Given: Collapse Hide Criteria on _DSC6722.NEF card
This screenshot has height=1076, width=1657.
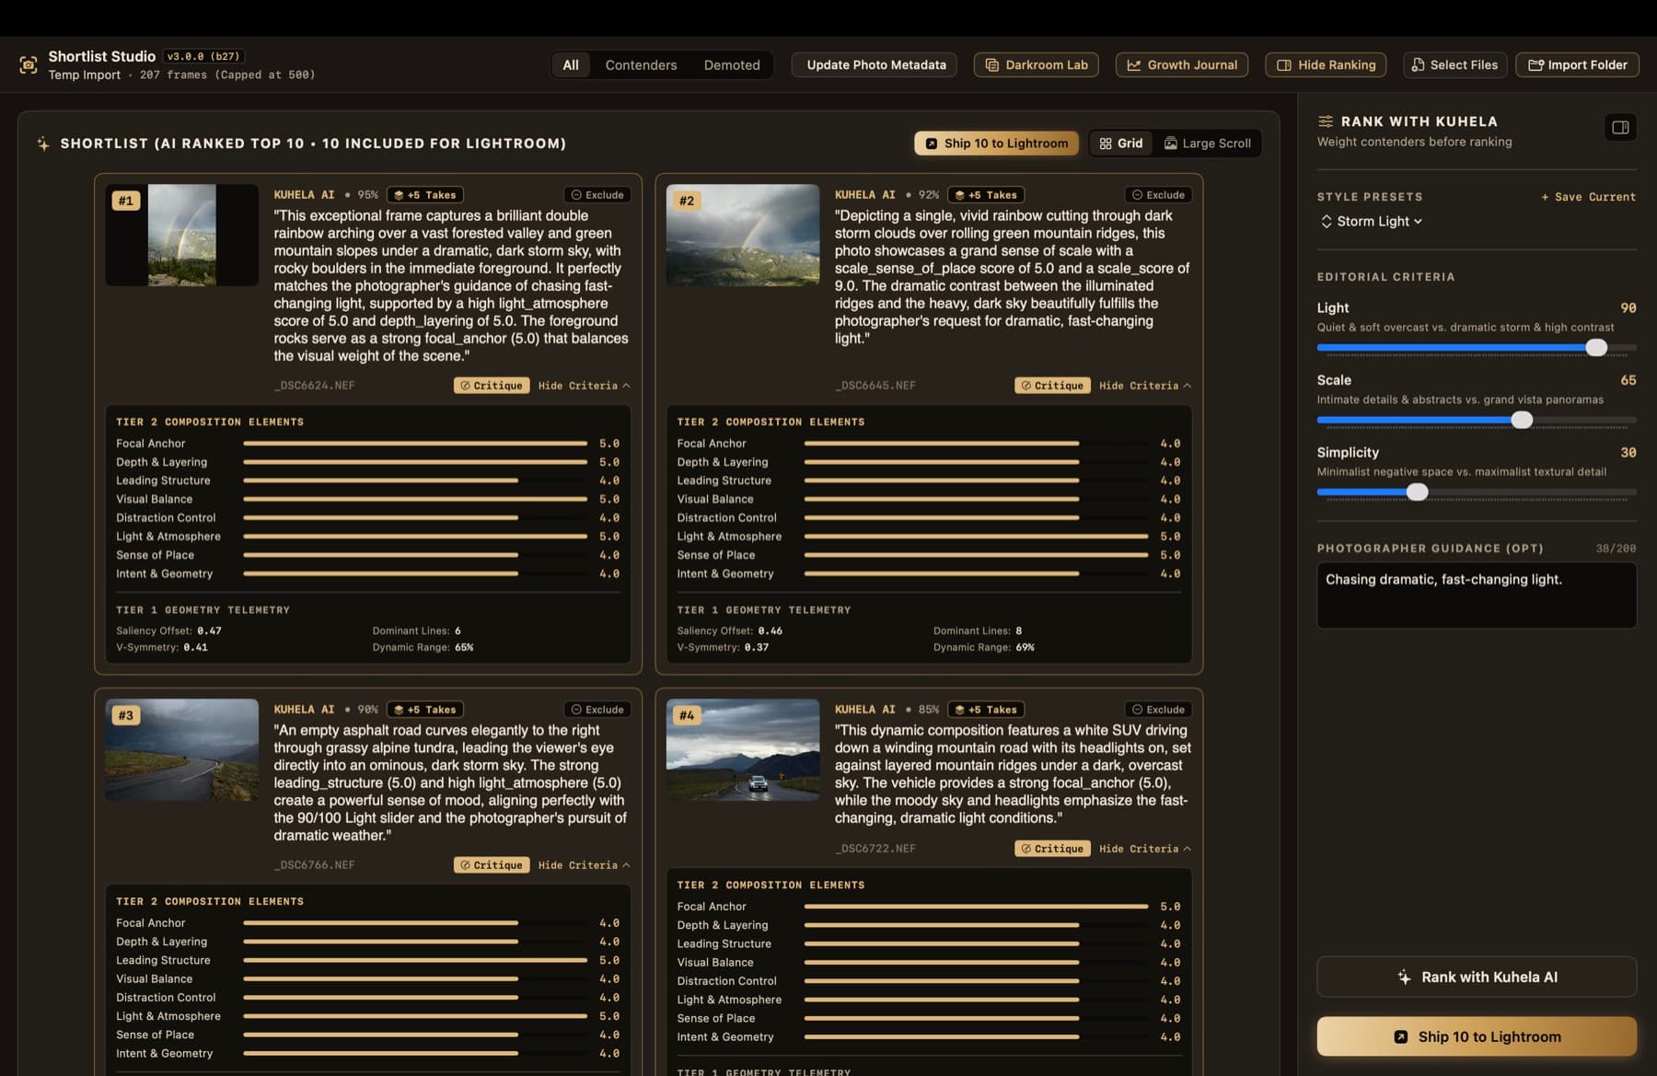Looking at the screenshot, I should (x=1145, y=849).
